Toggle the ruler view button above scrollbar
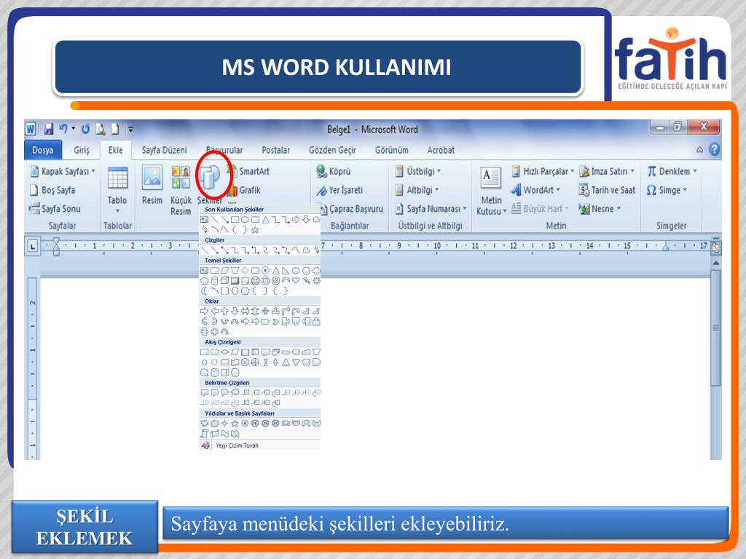This screenshot has height=559, width=746. [x=715, y=247]
